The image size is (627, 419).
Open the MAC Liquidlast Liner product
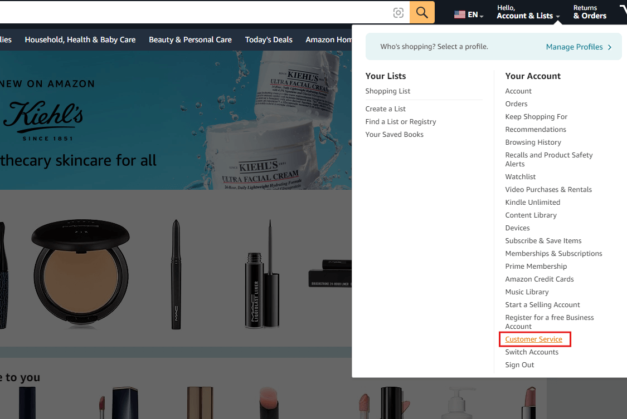pos(262,274)
